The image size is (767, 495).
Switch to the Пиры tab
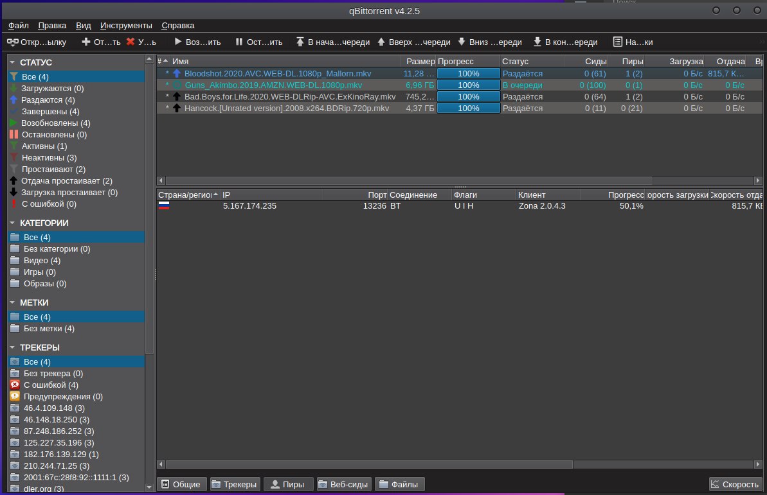288,484
